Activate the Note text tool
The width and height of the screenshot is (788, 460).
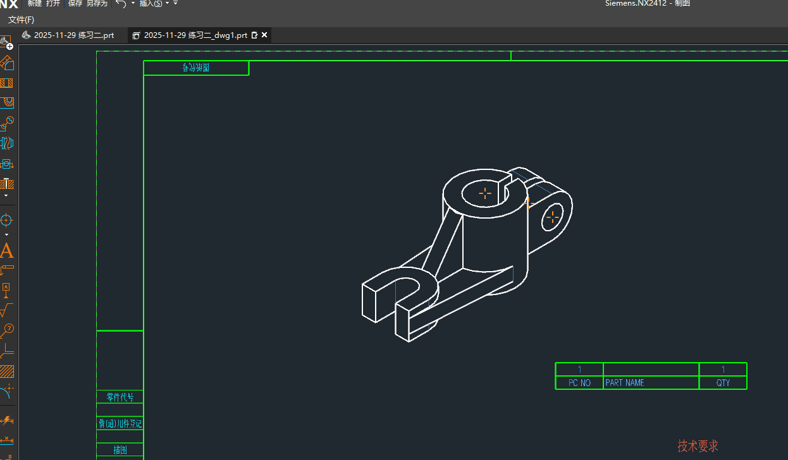point(6,251)
